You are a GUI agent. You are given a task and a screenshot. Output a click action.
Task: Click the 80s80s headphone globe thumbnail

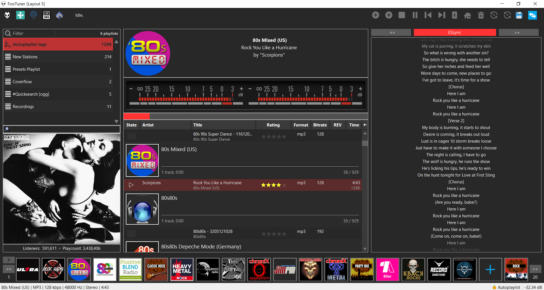tap(142, 209)
